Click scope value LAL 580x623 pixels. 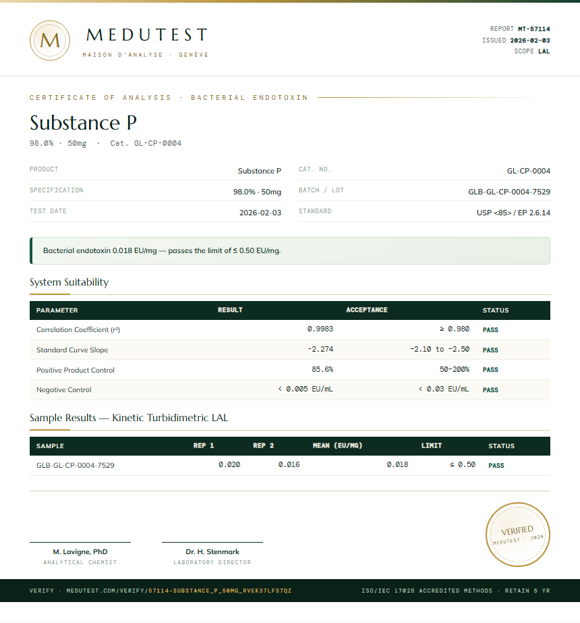pyautogui.click(x=544, y=51)
